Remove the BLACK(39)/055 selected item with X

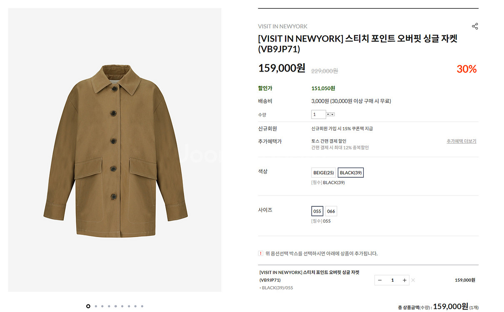tap(413, 280)
